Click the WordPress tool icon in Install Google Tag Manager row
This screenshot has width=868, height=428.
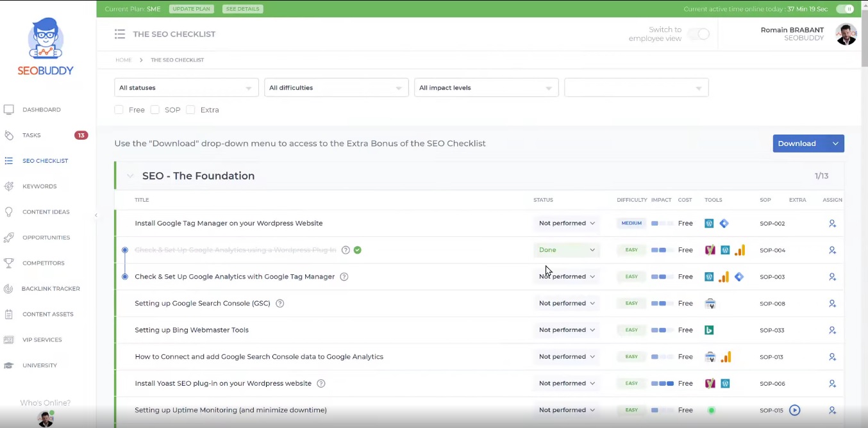pyautogui.click(x=709, y=224)
